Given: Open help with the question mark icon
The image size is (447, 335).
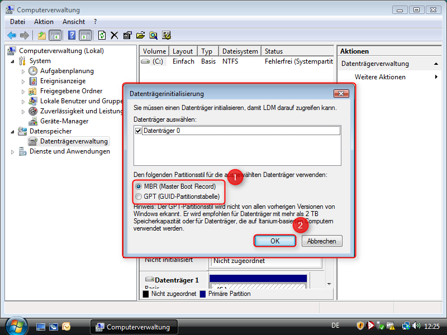Looking at the screenshot, I should pos(72,36).
